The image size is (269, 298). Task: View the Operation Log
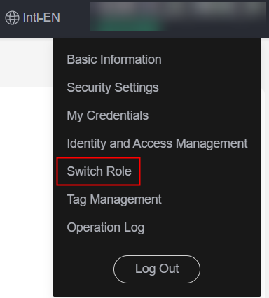(106, 227)
